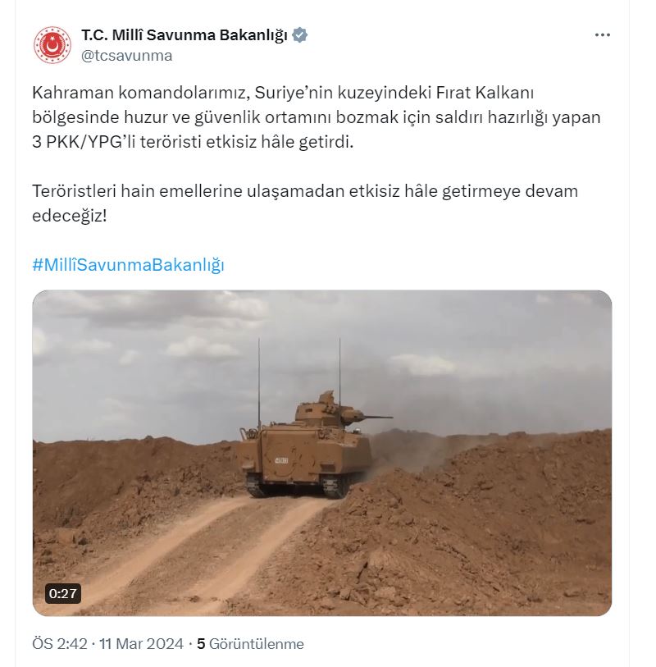Play the armored vehicle video
Viewport: 656px width, 667px height.
click(321, 453)
